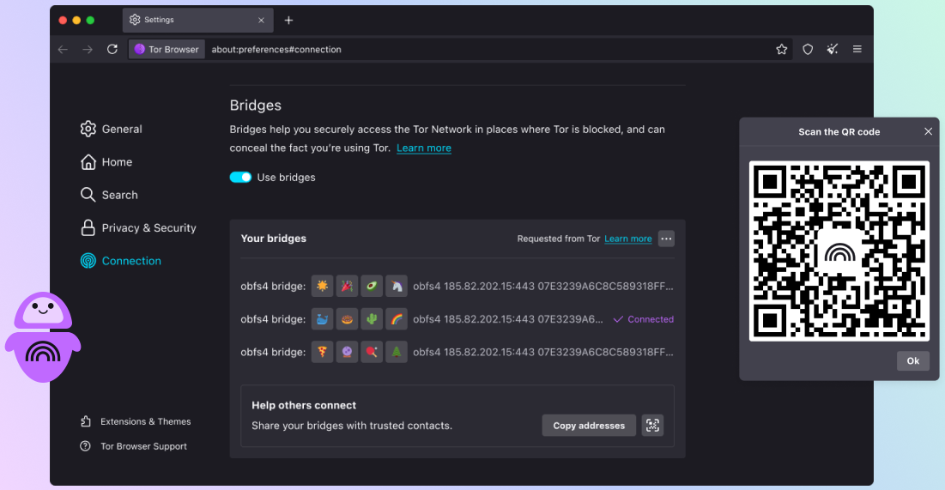Open the bridges three-dot options menu
Viewport: 945px width, 490px height.
pyautogui.click(x=666, y=239)
